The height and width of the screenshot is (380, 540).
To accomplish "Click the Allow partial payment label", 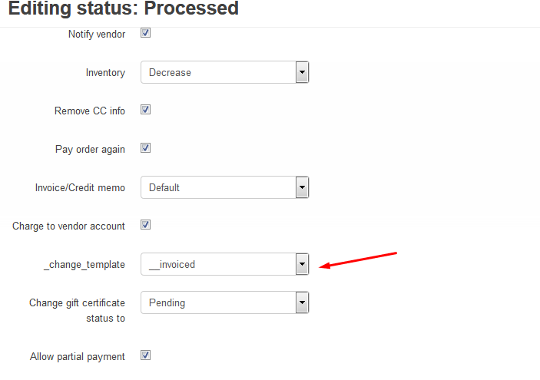I will pyautogui.click(x=78, y=357).
